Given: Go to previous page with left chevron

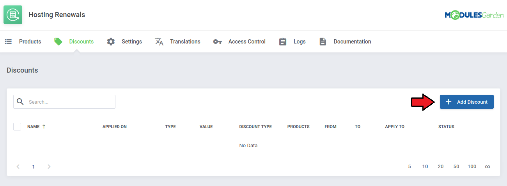Looking at the screenshot, I should (x=18, y=167).
